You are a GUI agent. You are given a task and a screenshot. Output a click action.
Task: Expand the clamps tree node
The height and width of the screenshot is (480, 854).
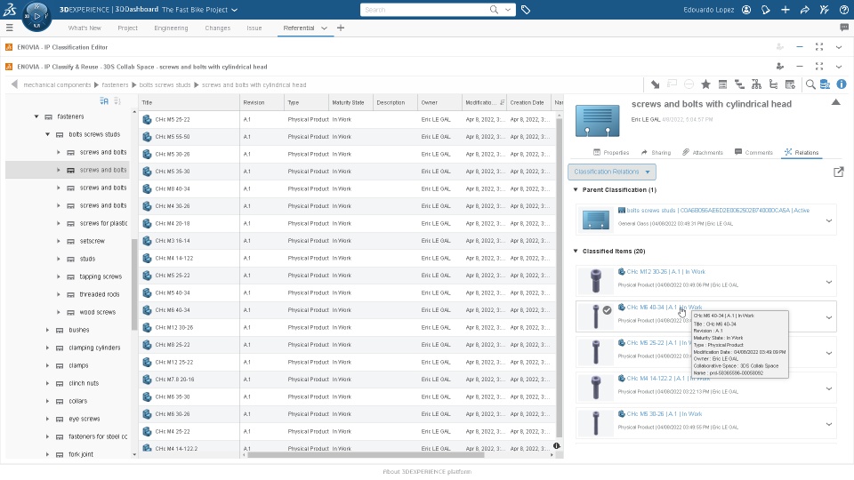[48, 365]
